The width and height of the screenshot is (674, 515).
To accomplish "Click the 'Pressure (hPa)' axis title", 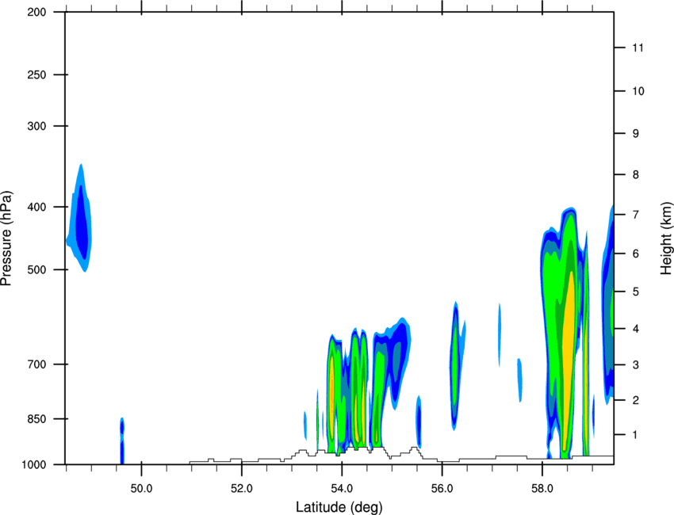I will [6, 238].
